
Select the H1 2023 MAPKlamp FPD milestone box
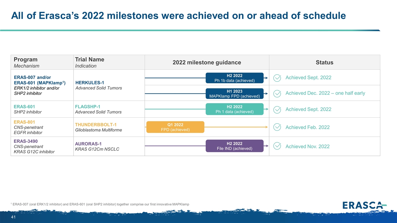point(234,94)
